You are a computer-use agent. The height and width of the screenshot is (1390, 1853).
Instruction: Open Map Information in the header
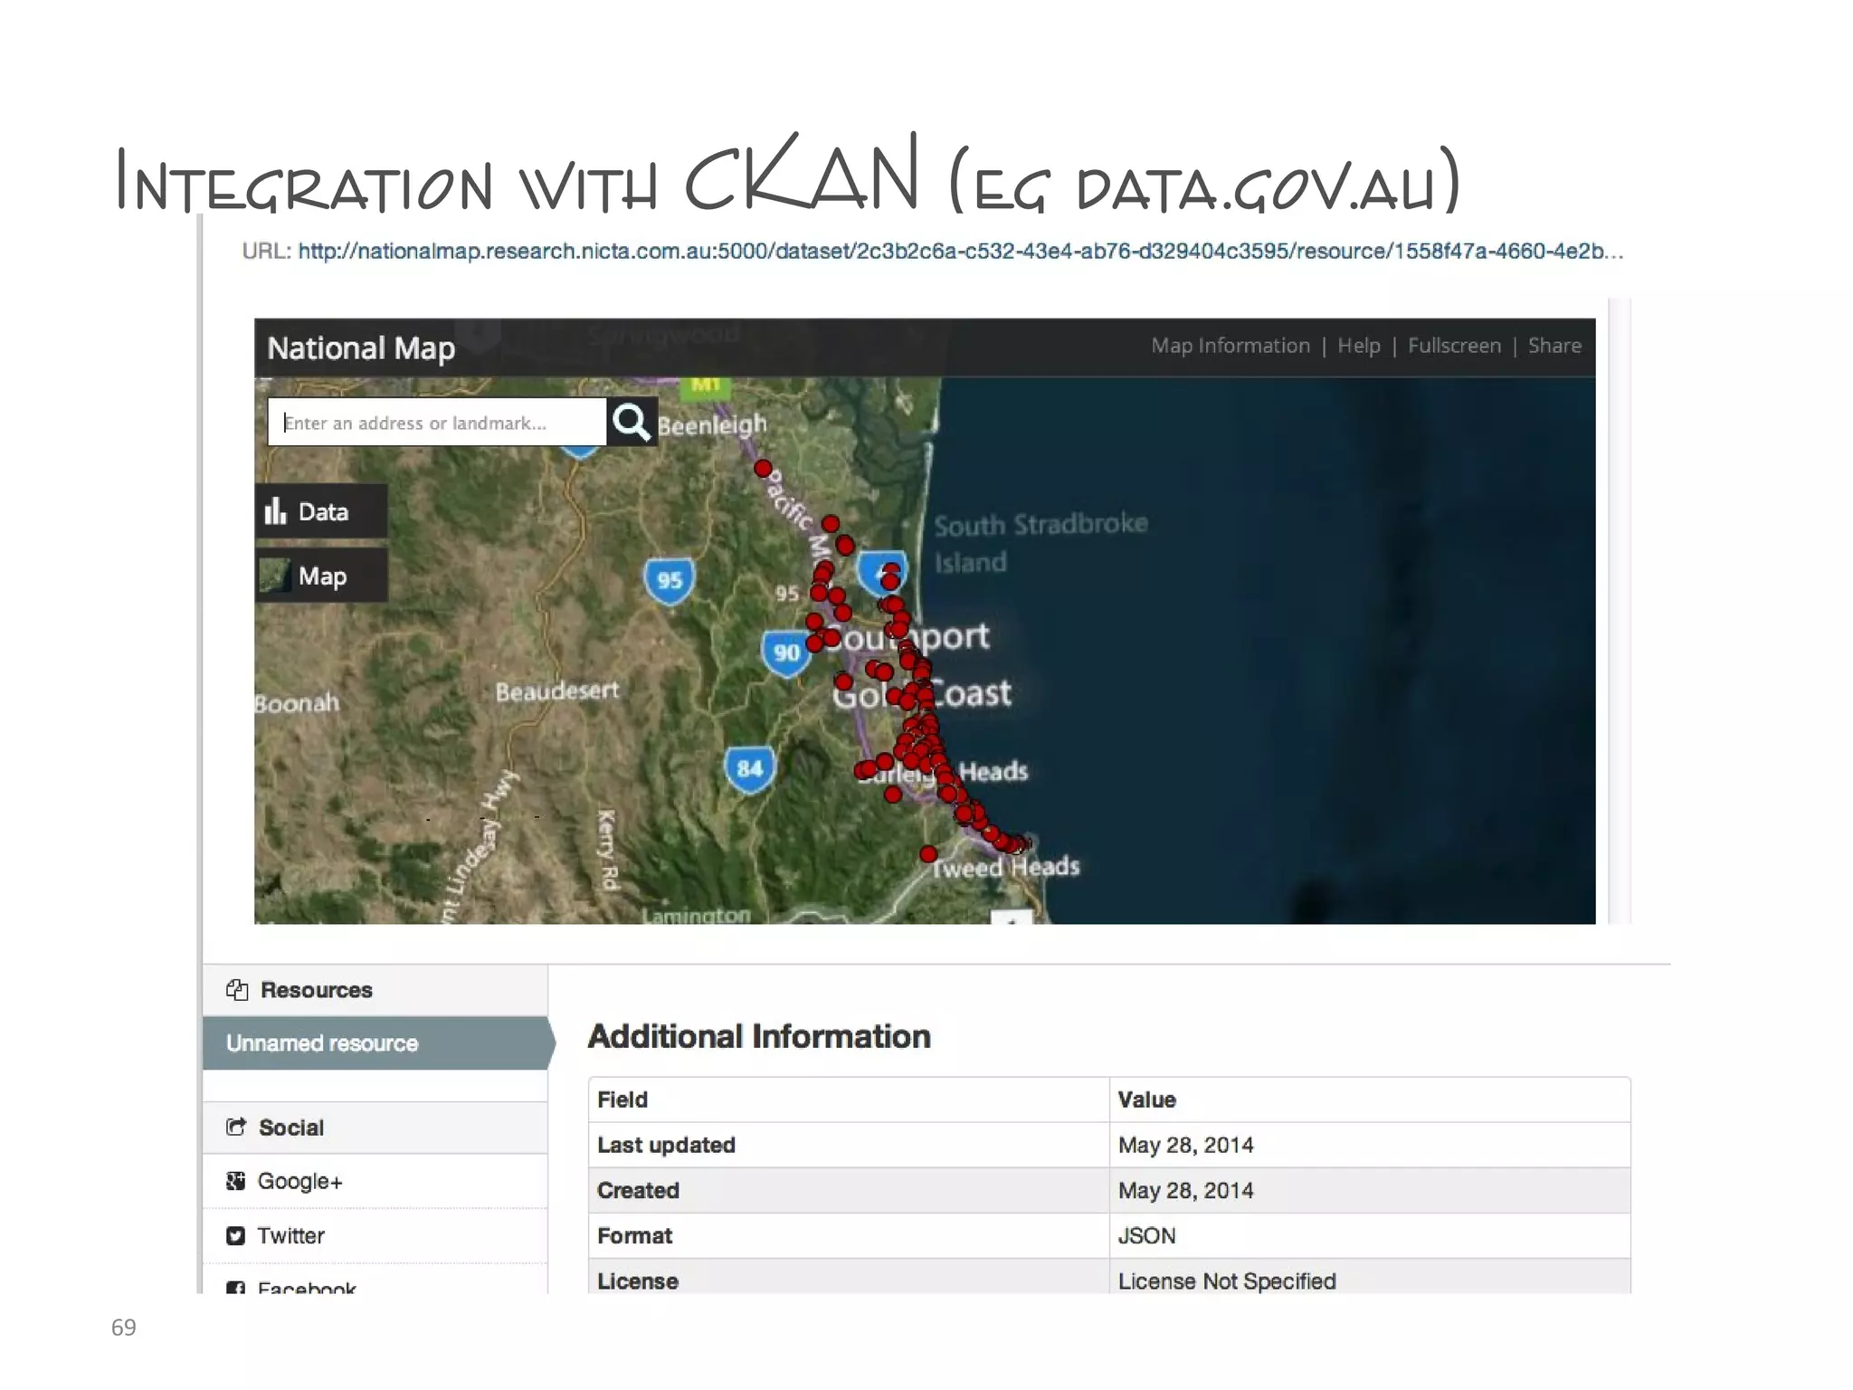coord(1230,346)
